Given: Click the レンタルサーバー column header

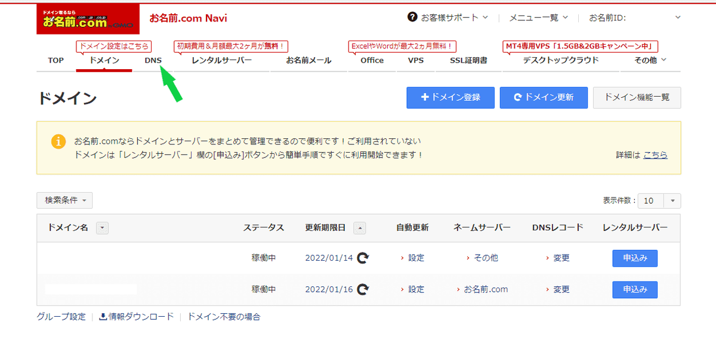Looking at the screenshot, I should [x=635, y=228].
